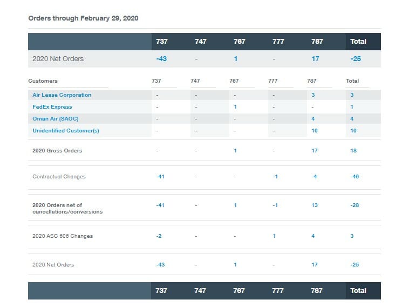The image size is (409, 307).
Task: Click ASC 606 Changes 737 value -2
Action: coord(159,236)
